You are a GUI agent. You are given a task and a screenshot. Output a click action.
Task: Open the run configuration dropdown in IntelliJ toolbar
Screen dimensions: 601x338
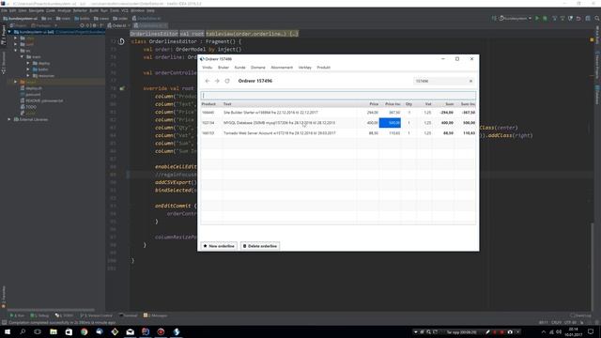tap(516, 18)
